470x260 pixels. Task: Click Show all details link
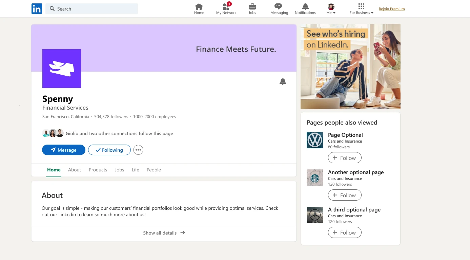[164, 233]
